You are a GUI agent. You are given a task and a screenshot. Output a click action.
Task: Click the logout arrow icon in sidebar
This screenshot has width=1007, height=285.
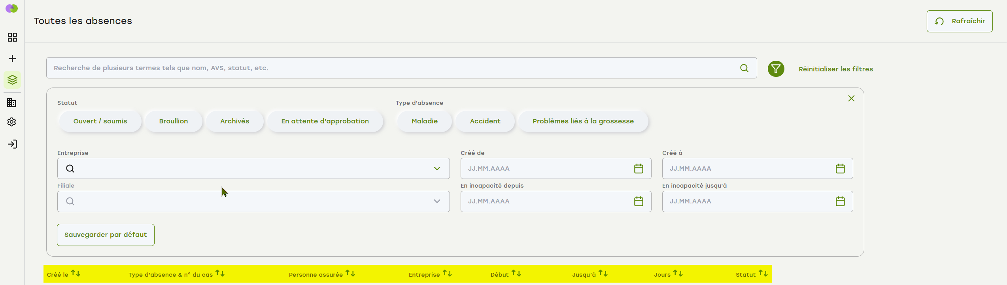12,144
